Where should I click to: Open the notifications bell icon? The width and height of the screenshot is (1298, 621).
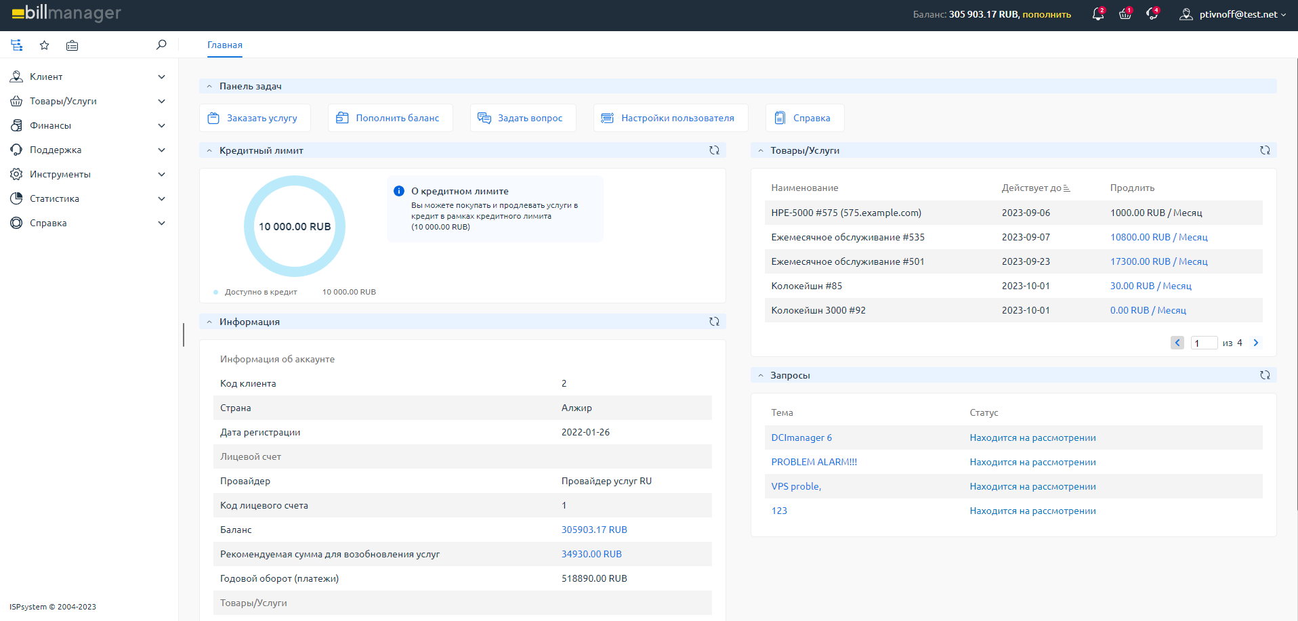(1098, 14)
